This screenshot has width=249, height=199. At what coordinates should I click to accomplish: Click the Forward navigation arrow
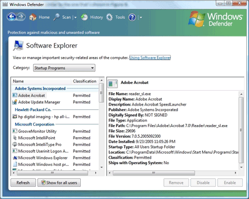coord(21,17)
